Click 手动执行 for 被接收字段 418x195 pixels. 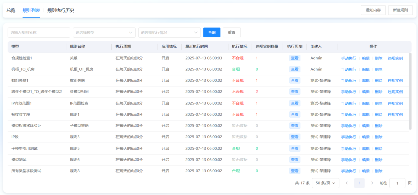pyautogui.click(x=349, y=115)
